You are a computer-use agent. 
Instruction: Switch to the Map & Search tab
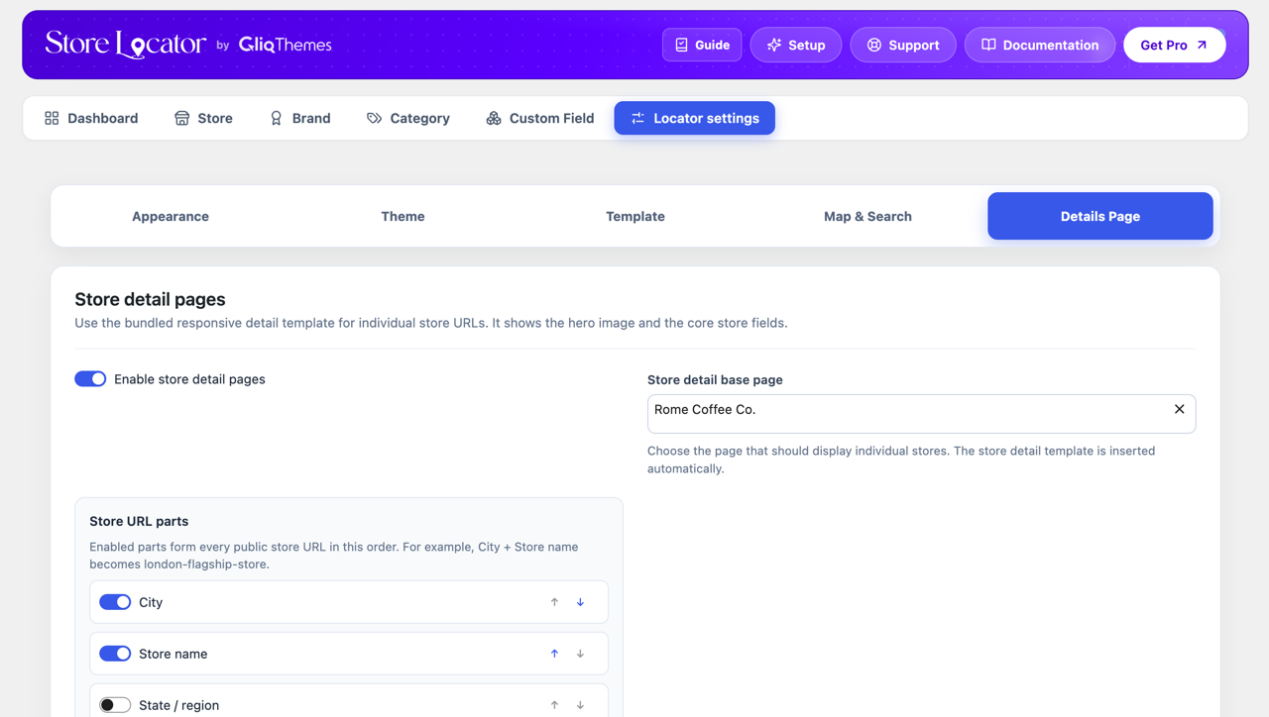click(867, 216)
